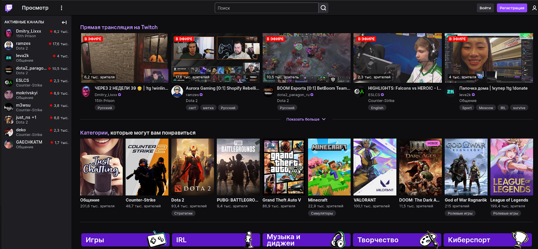
Task: Open leva2k Папочка дома stream thumbnail
Action: point(489,58)
